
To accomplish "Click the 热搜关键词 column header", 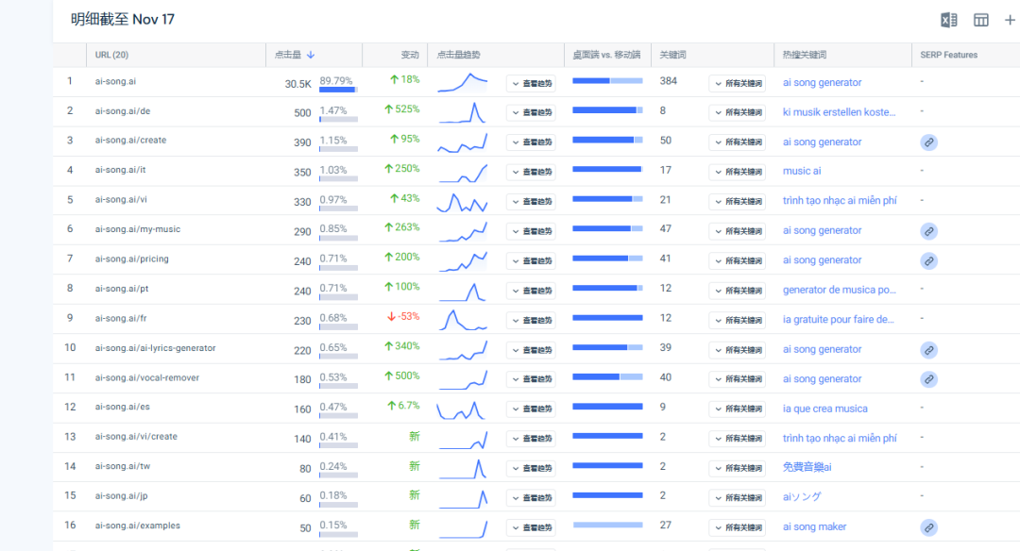I will tap(804, 55).
